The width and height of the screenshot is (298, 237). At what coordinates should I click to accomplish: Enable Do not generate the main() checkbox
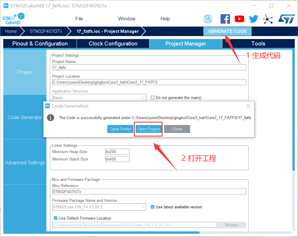153,98
